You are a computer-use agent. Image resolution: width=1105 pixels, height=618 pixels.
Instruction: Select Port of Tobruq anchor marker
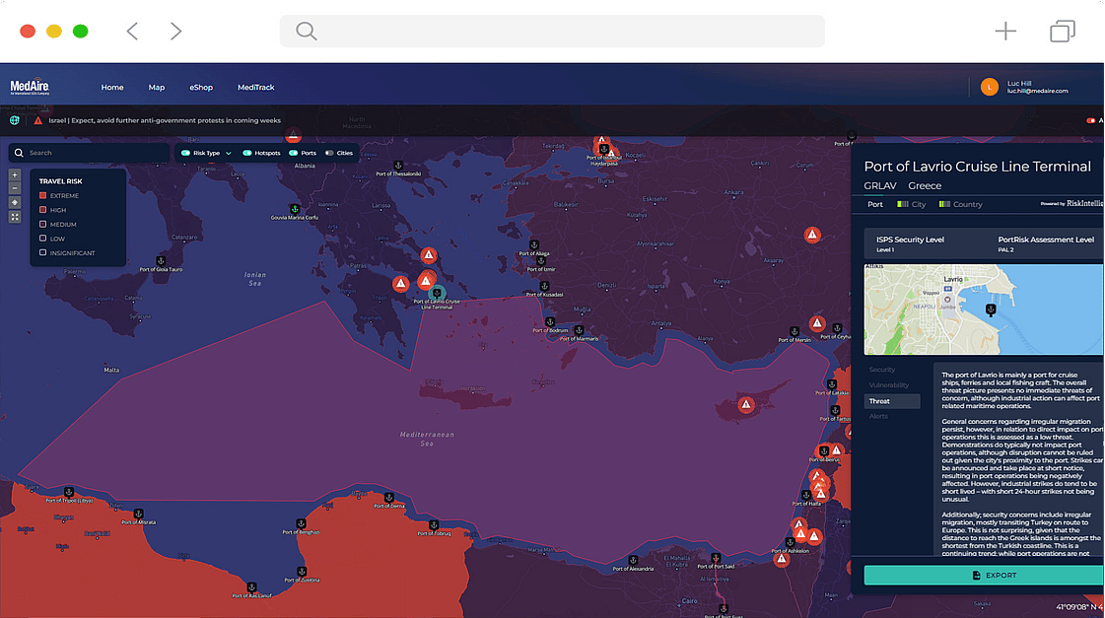434,525
